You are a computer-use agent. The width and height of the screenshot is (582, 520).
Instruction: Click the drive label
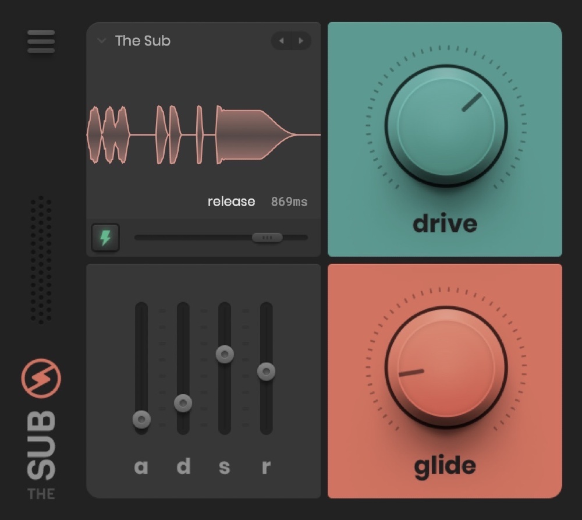(x=444, y=224)
